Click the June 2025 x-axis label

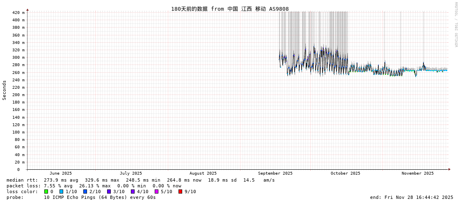60,173
